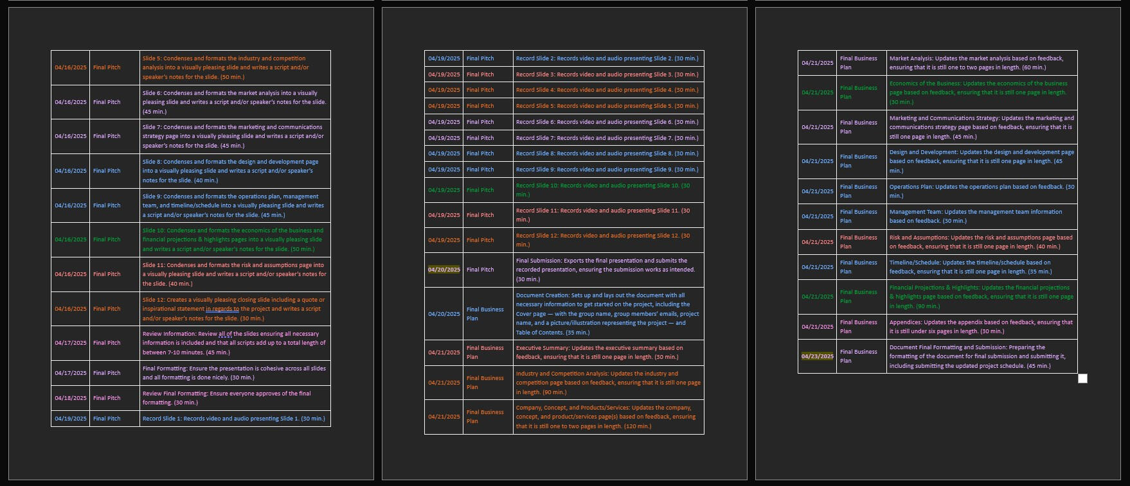
Task: Click the Appendices description cell
Action: coord(980,327)
